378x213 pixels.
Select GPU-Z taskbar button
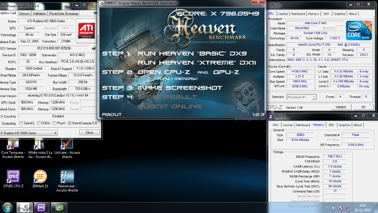(59, 207)
